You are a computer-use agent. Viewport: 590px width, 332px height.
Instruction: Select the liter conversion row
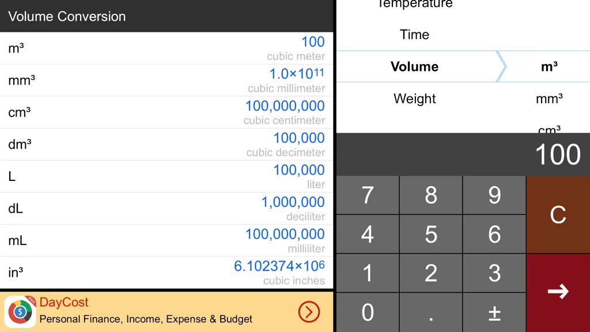pos(167,176)
